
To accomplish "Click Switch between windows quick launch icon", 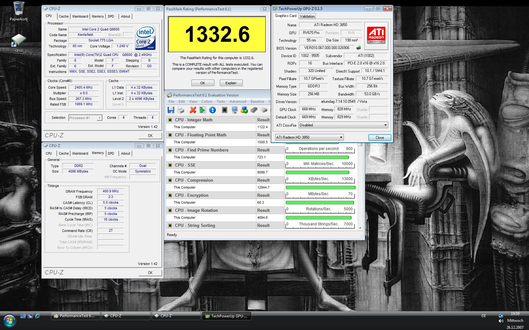I will (30, 316).
